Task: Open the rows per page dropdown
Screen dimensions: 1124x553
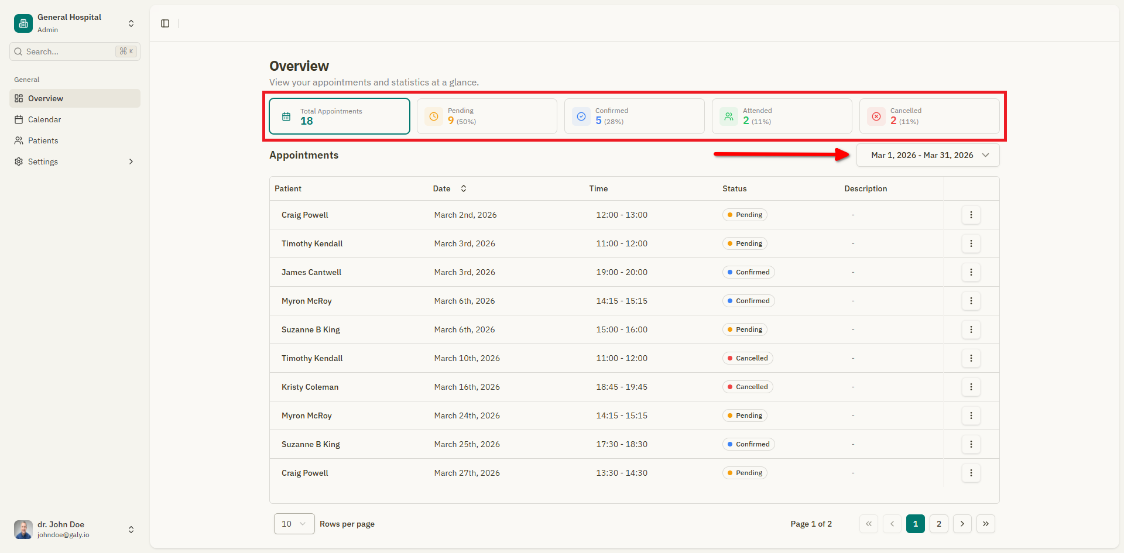Action: pyautogui.click(x=293, y=524)
